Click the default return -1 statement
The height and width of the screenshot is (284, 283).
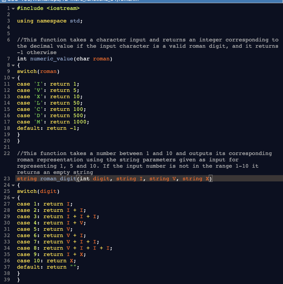47,128
